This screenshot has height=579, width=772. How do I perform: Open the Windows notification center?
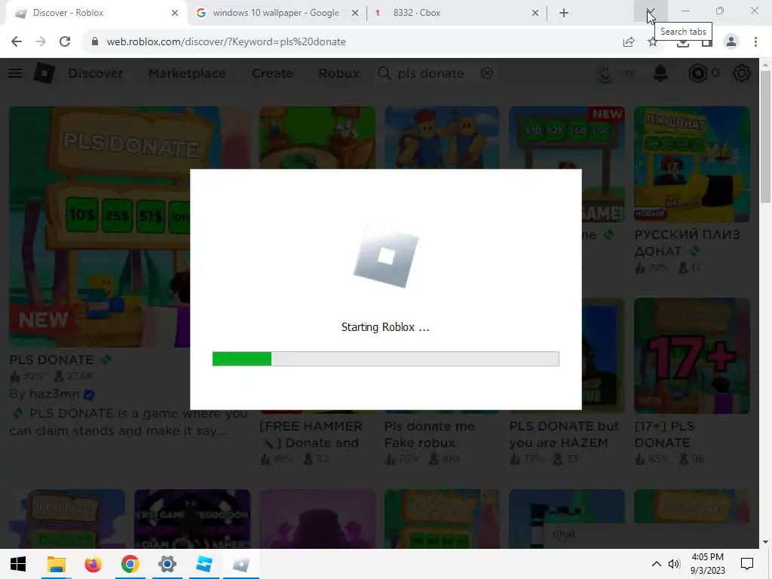(x=747, y=564)
